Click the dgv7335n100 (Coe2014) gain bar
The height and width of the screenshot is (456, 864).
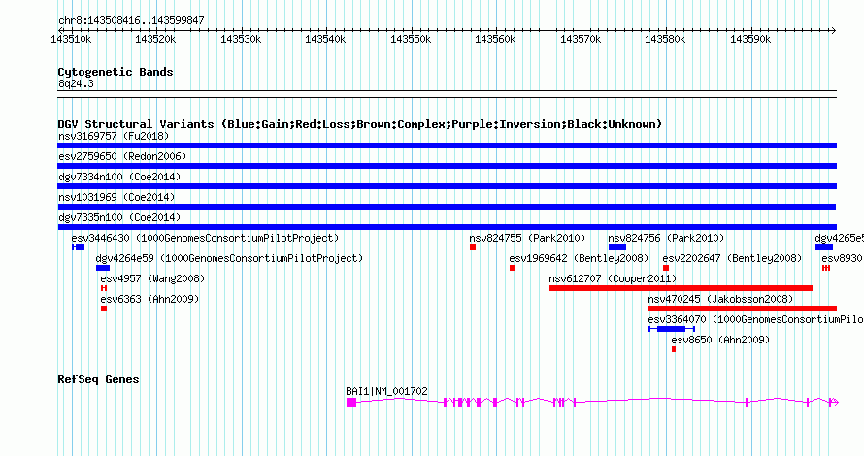pyautogui.click(x=447, y=227)
